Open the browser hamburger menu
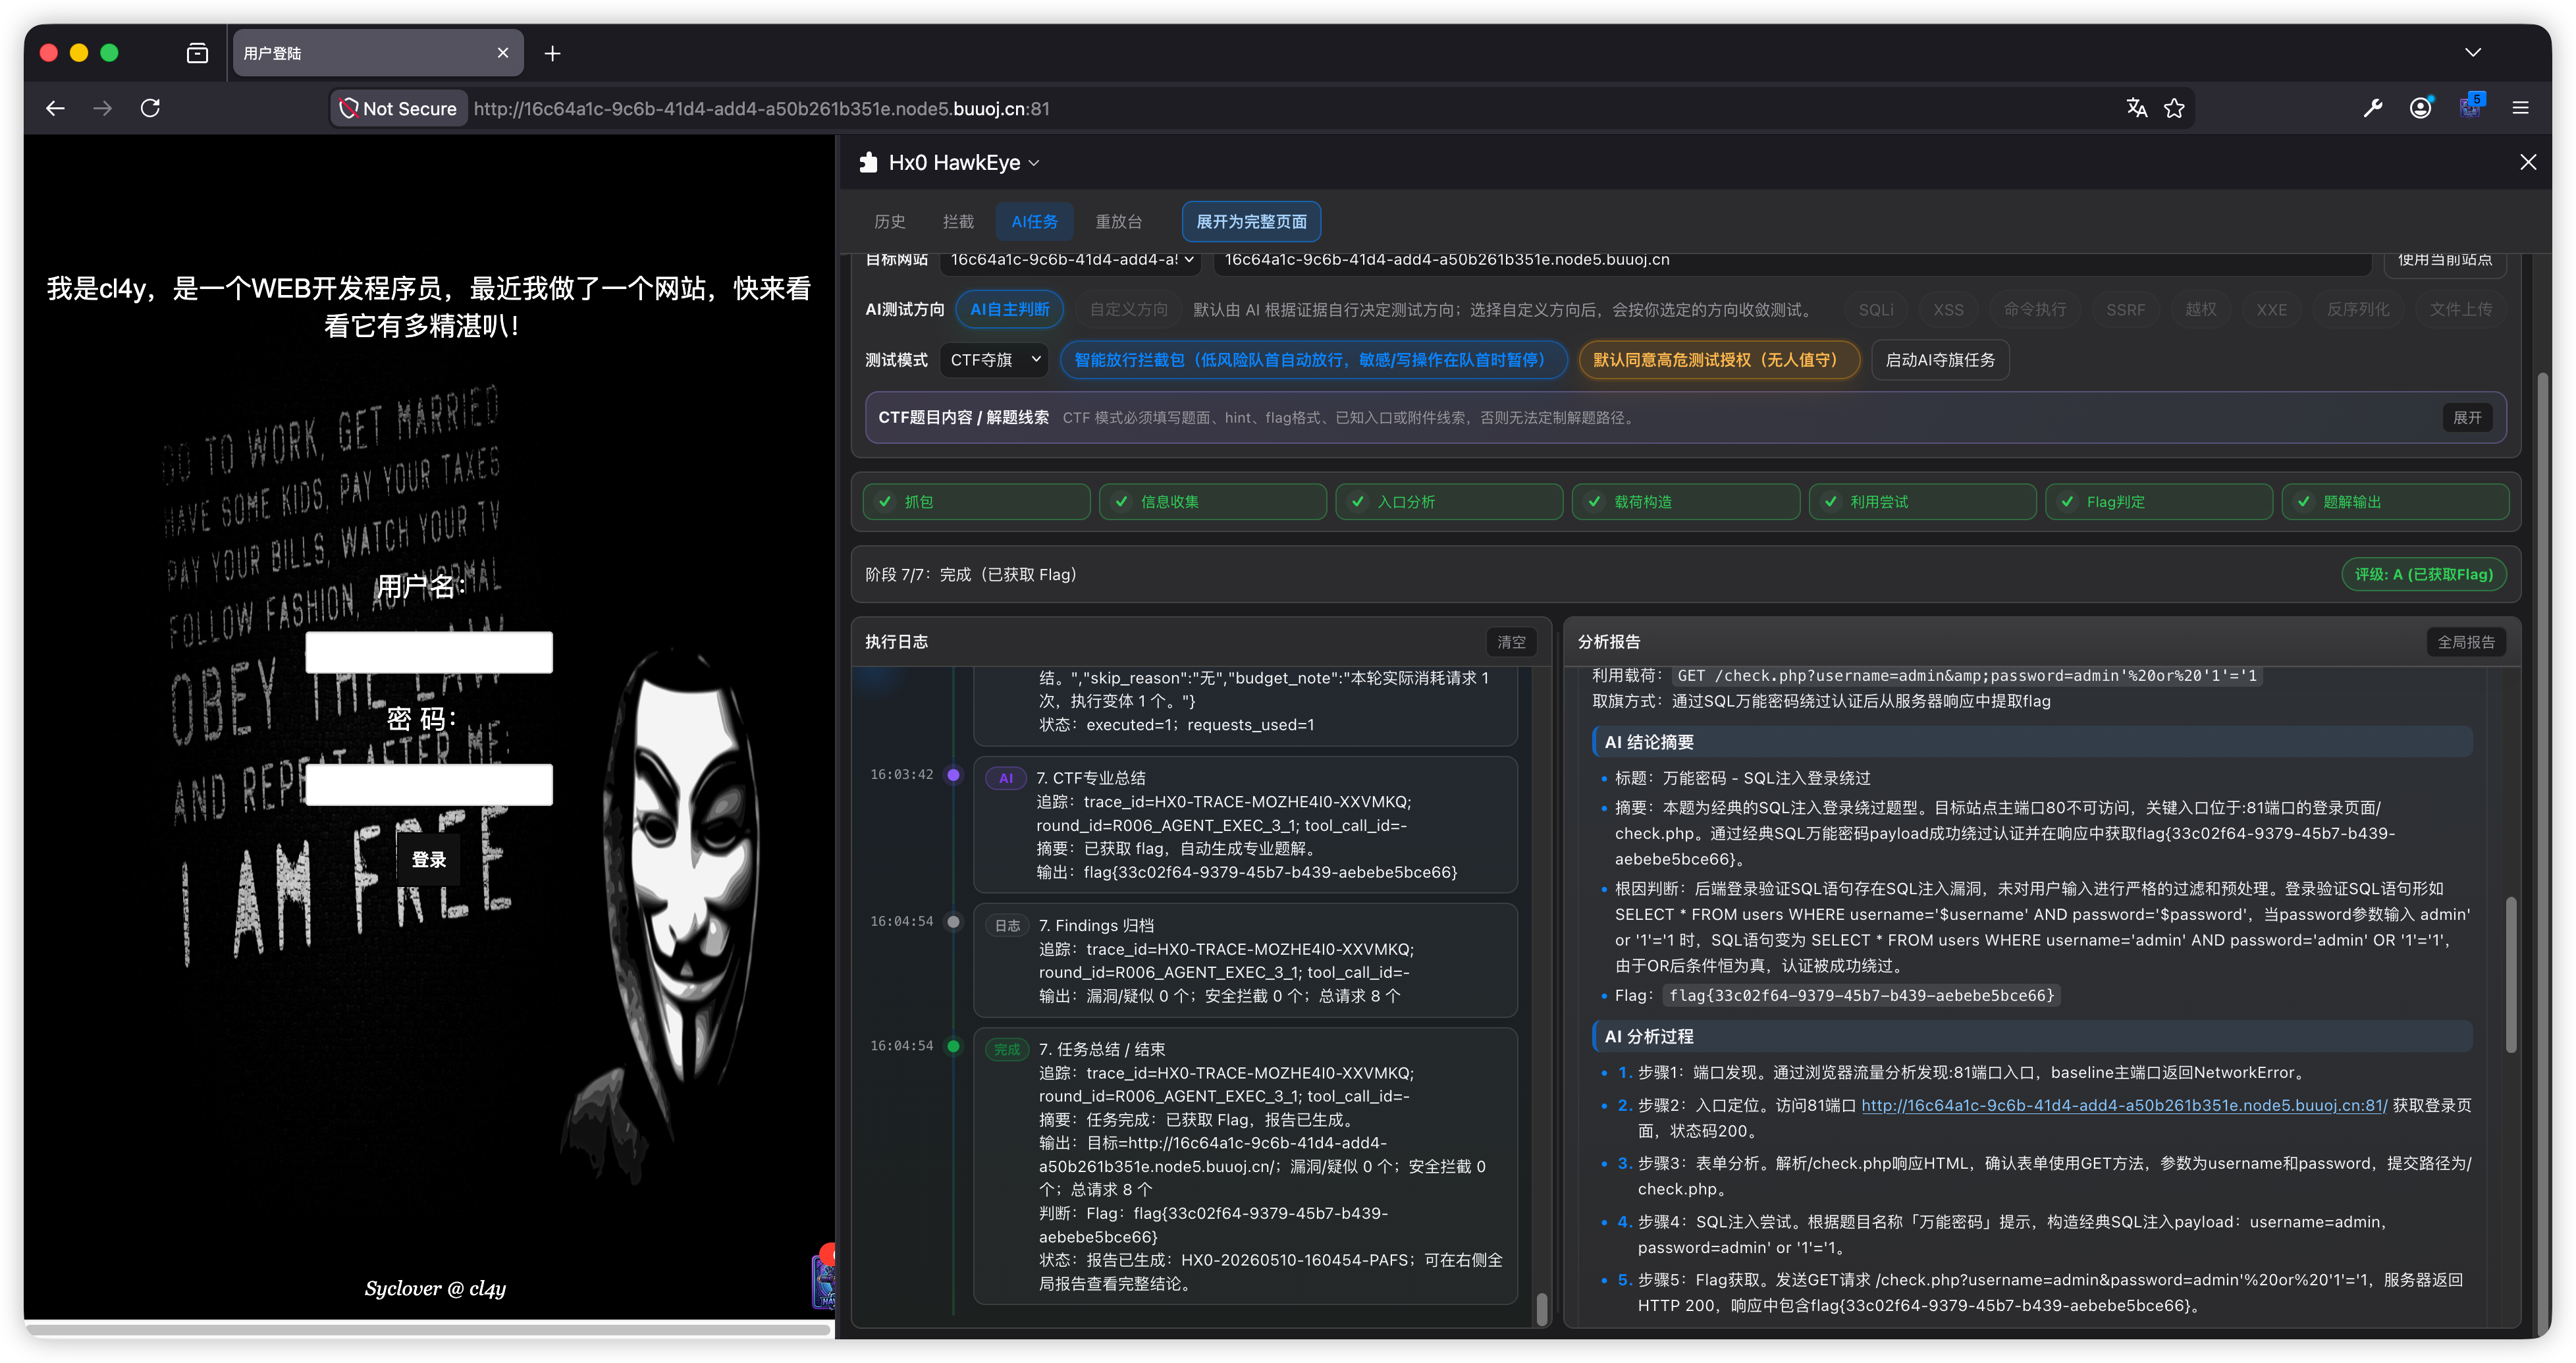This screenshot has height=1363, width=2576. pos(2520,108)
